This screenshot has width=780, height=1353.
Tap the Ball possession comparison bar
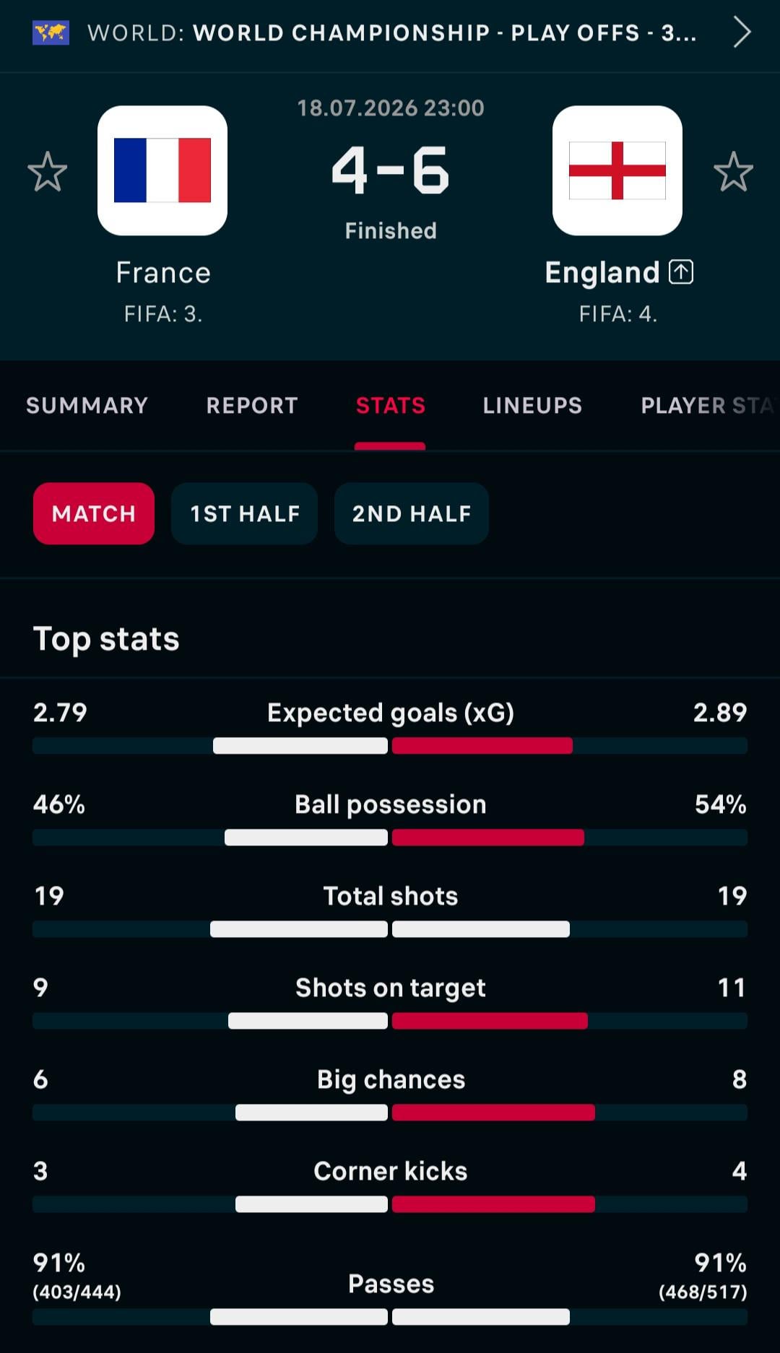click(x=390, y=838)
